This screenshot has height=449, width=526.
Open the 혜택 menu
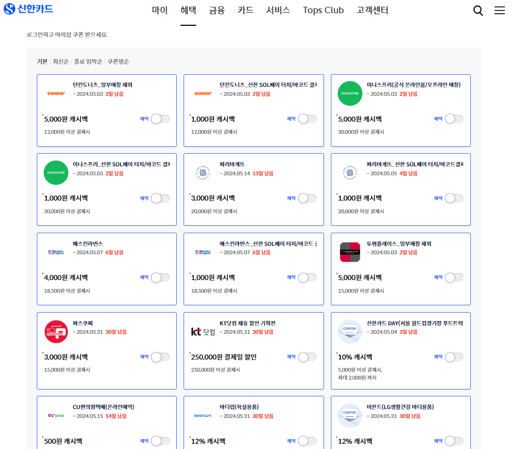[188, 11]
